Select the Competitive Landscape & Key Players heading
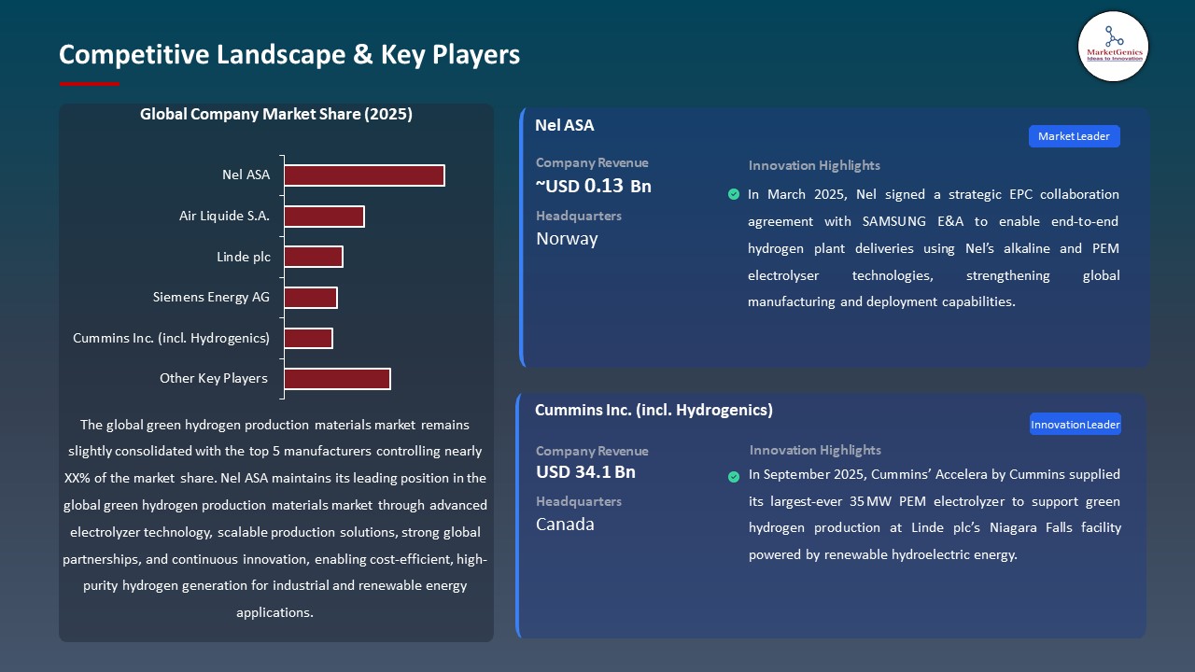The image size is (1195, 672). pyautogui.click(x=289, y=54)
